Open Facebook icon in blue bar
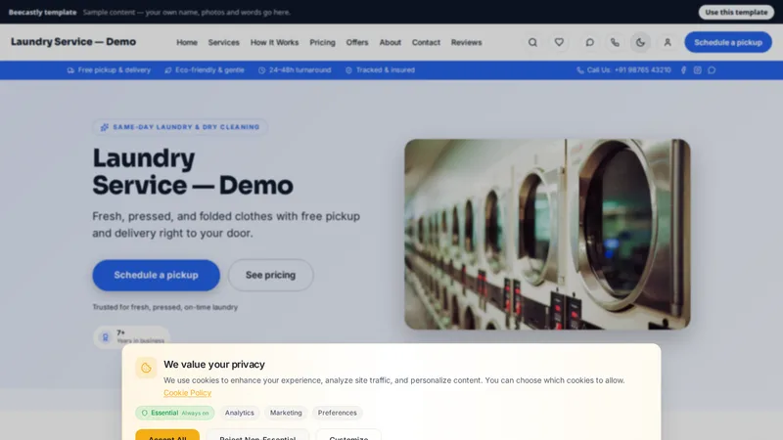783x440 pixels. (683, 70)
